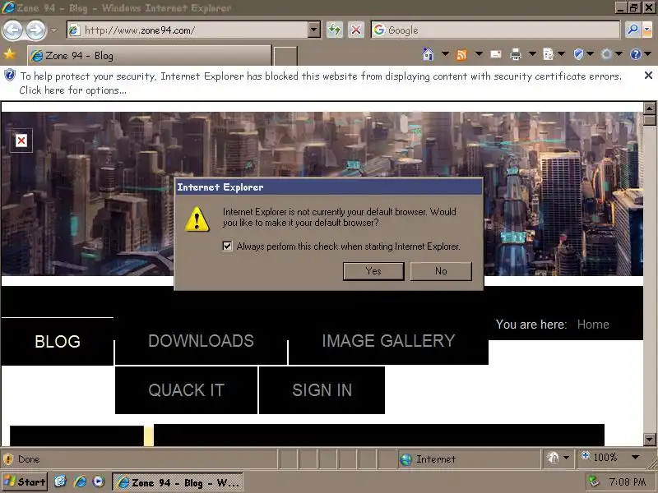Expand the Print options dropdown arrow
This screenshot has height=493, width=658.
(532, 54)
